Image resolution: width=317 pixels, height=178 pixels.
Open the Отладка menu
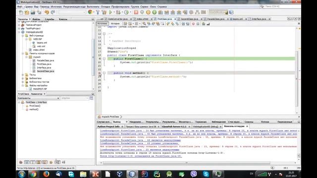(106, 6)
